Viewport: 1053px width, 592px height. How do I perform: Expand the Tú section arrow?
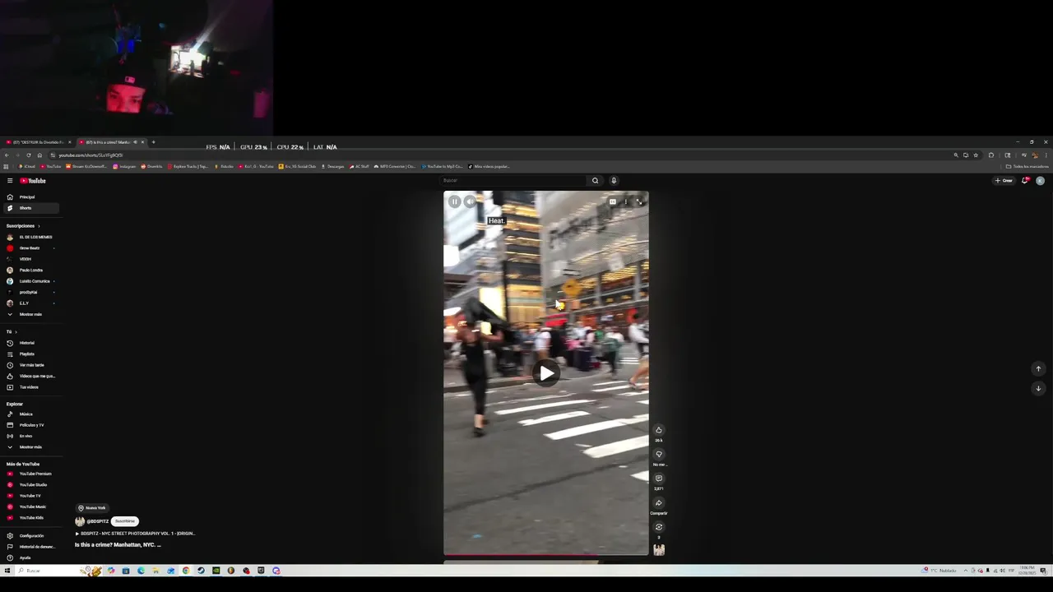point(16,332)
